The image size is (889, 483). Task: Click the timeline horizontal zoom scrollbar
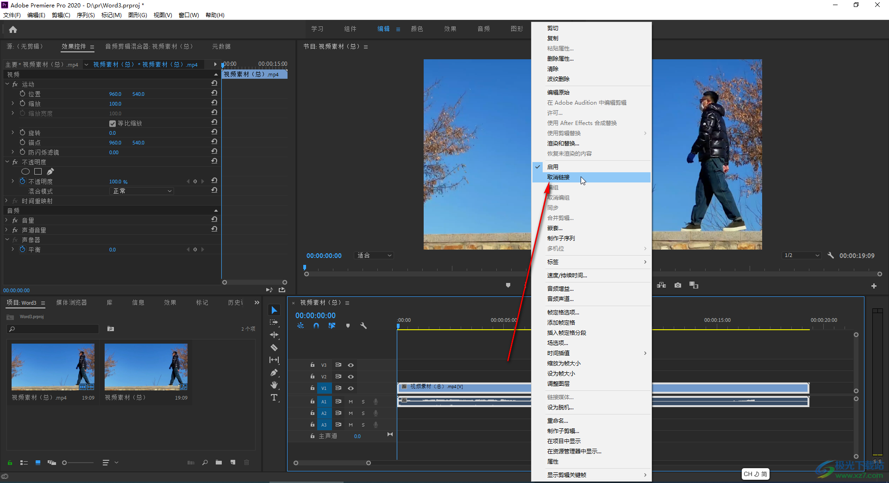pyautogui.click(x=332, y=463)
